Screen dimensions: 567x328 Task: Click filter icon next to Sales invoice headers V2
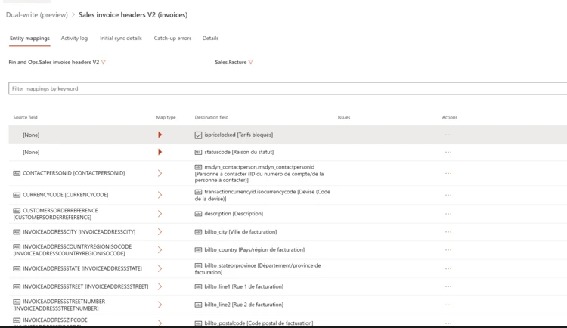pyautogui.click(x=104, y=63)
